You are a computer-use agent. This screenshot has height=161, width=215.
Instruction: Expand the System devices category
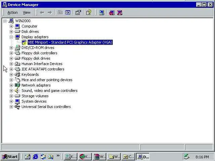11,101
